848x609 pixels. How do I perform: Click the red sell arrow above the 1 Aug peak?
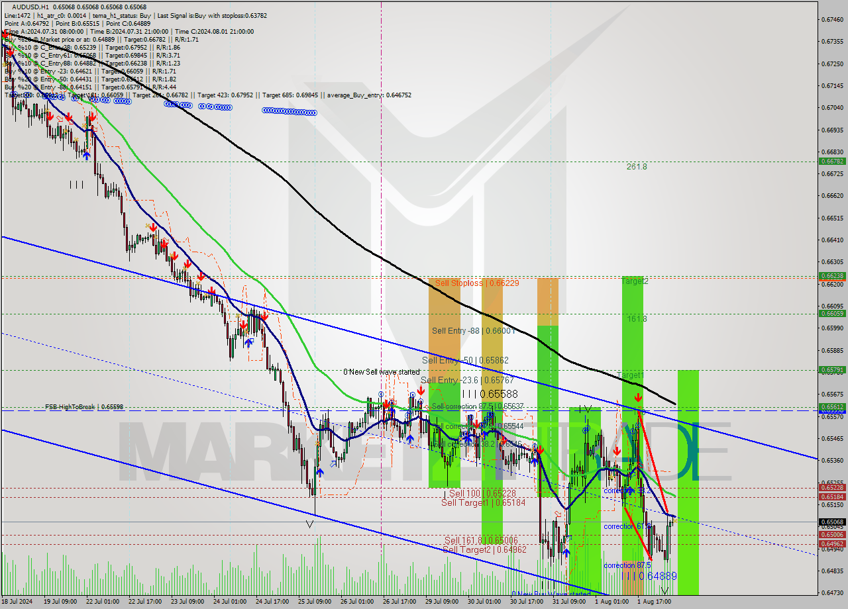click(x=637, y=398)
